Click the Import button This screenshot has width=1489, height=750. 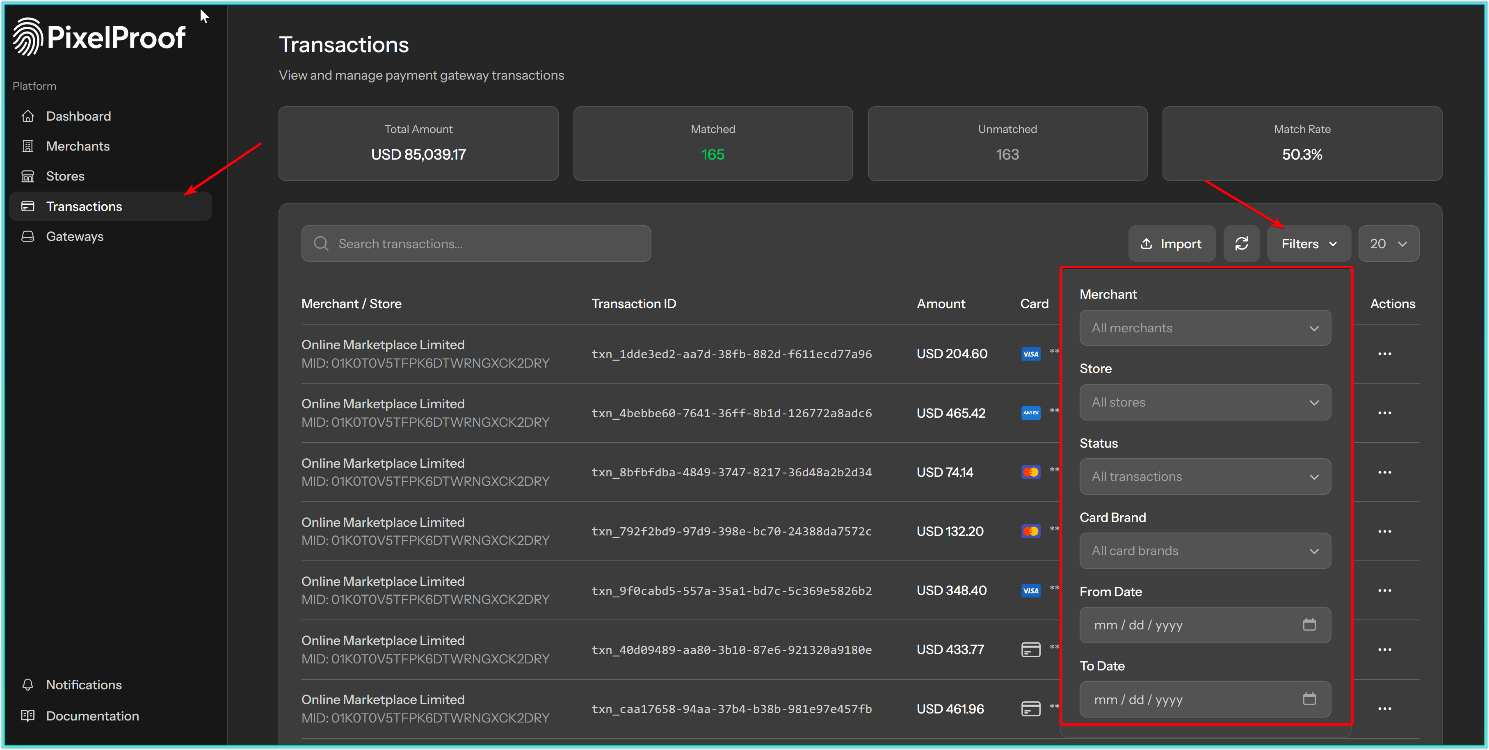1171,243
